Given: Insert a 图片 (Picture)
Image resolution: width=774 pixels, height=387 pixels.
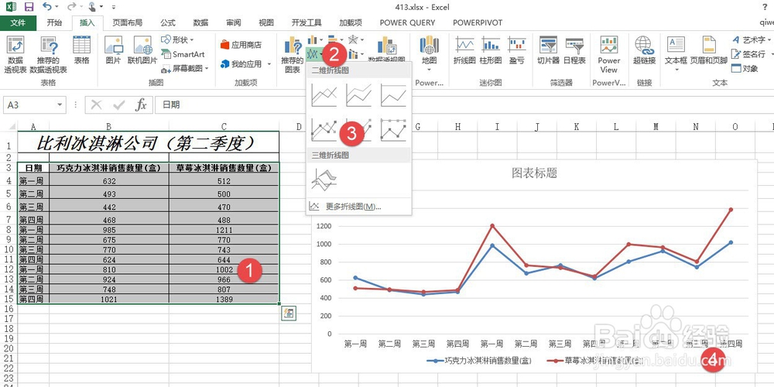Looking at the screenshot, I should [x=114, y=50].
